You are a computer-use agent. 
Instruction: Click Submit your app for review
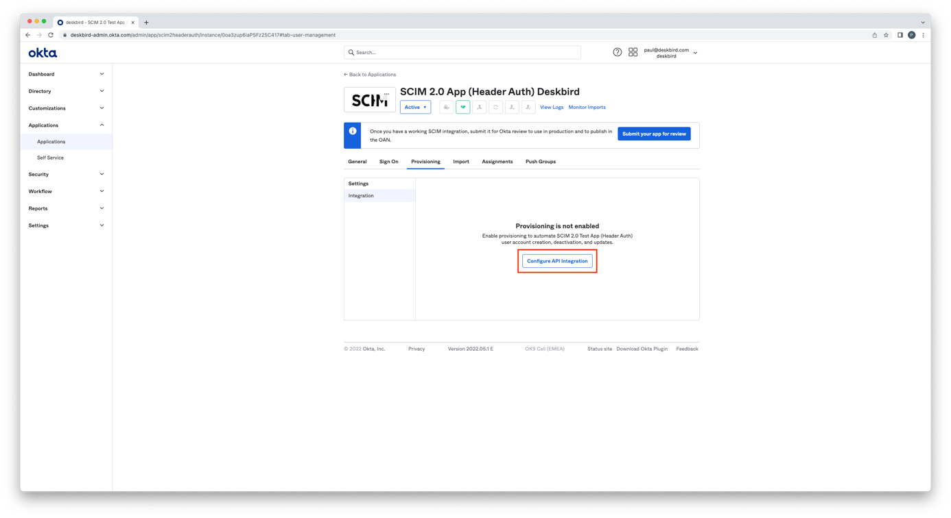654,134
